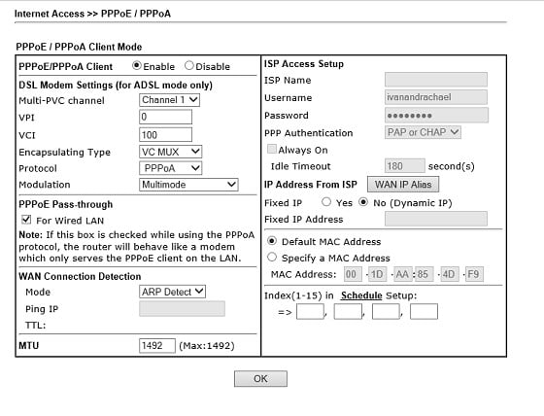Click the ISP Name input field

point(436,80)
